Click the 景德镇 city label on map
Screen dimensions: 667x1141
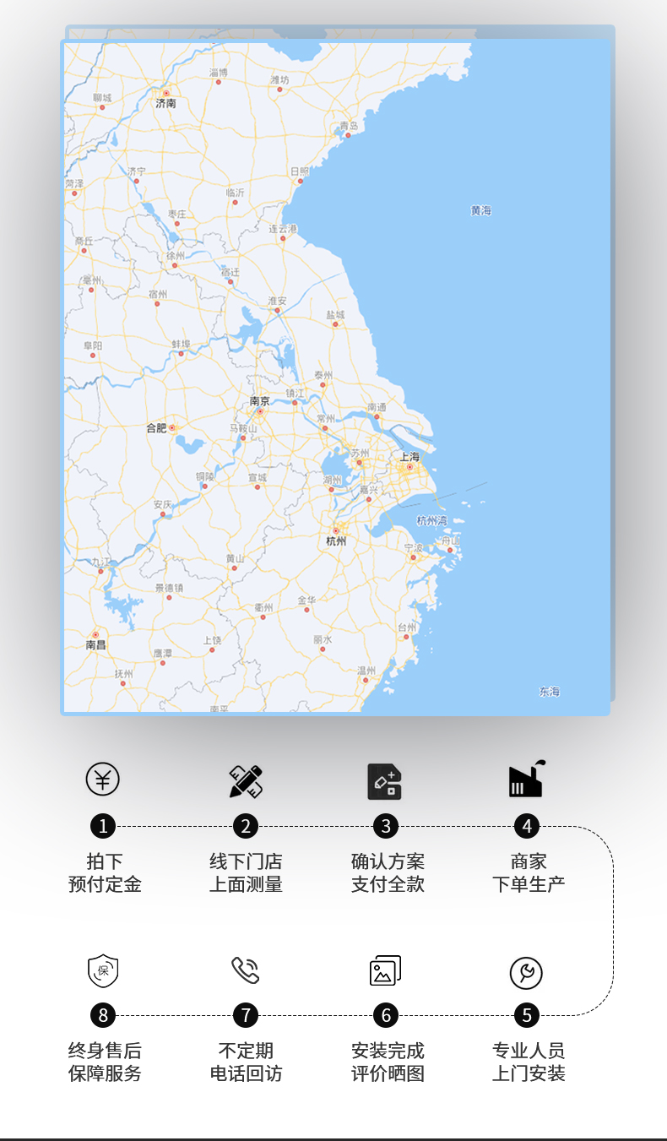(169, 587)
